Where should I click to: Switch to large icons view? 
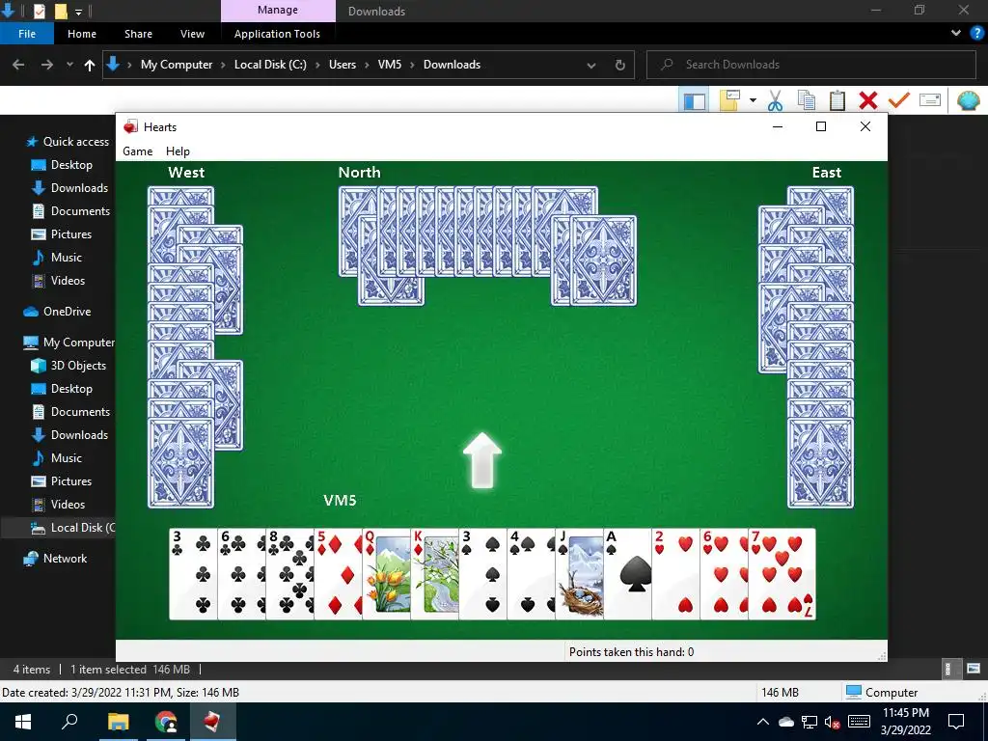pos(974,670)
